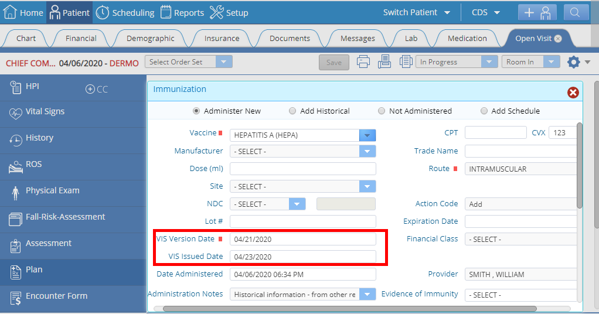Expand arrow next to settings gear
The height and width of the screenshot is (314, 599).
point(587,62)
